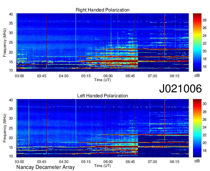Viewport: 210px width, 171px height.
Task: Click the 28 value on the top color bar scale
Action: point(204,20)
